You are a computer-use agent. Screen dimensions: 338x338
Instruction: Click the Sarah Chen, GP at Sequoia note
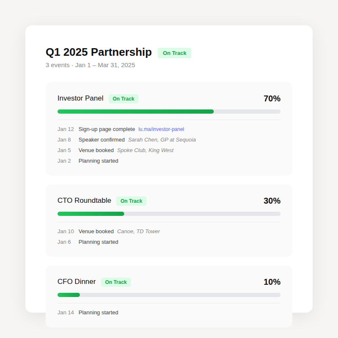click(162, 140)
